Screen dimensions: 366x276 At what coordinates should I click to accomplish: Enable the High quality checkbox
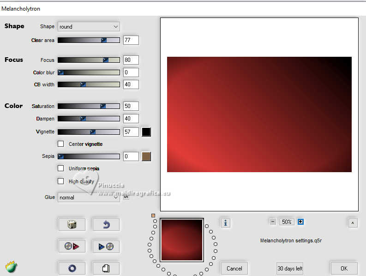click(x=60, y=181)
